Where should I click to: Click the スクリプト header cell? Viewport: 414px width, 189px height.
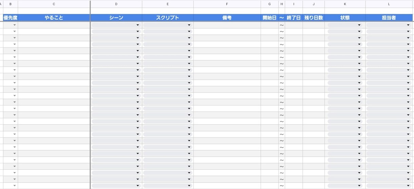[168, 18]
